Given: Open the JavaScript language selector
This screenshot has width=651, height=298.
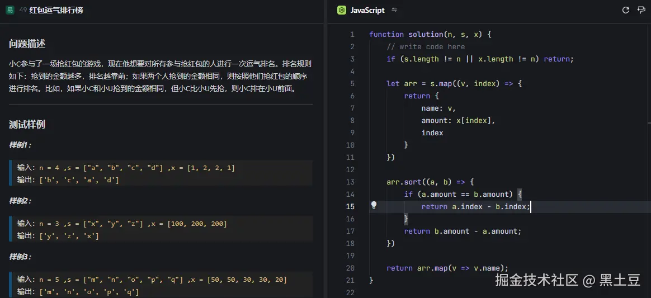Looking at the screenshot, I should [367, 10].
